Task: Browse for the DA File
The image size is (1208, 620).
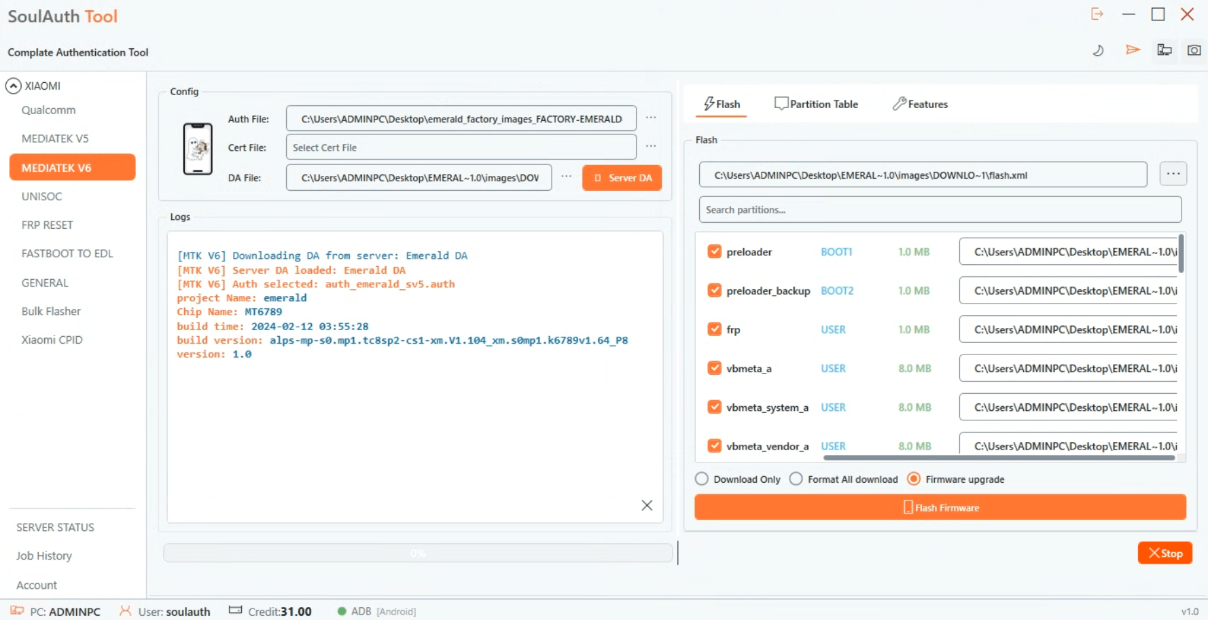Action: (x=567, y=177)
